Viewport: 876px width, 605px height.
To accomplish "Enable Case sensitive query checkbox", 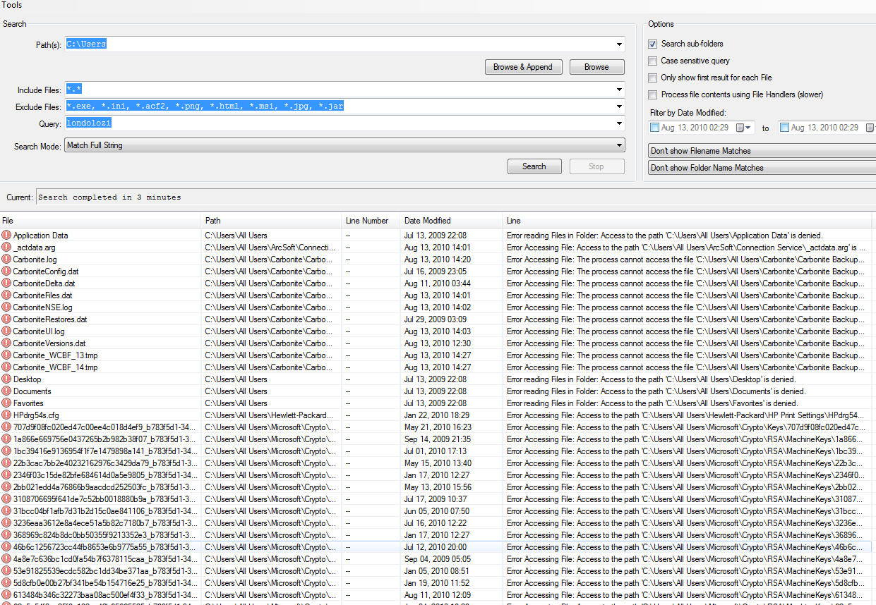I will point(653,61).
